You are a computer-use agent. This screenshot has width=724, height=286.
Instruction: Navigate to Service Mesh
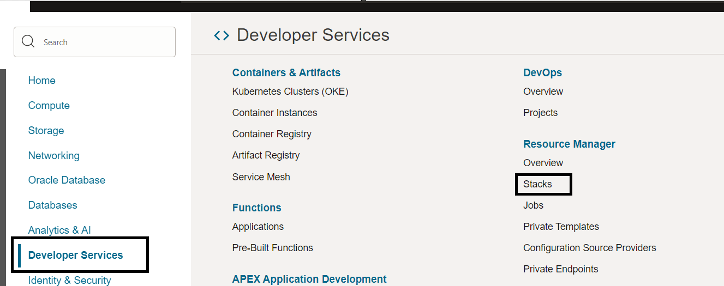(261, 177)
